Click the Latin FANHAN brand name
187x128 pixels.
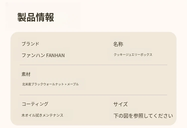(55, 55)
